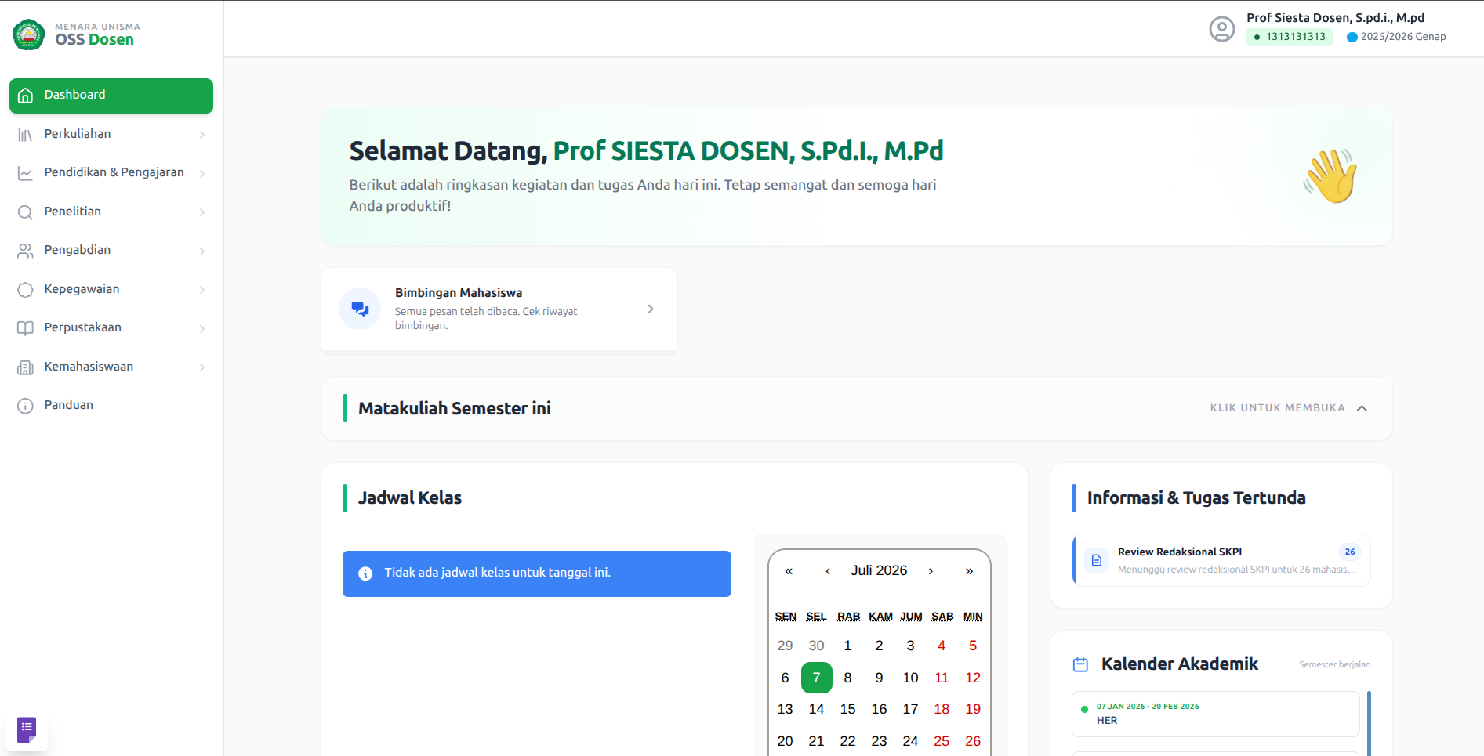Select date 12 in the calendar

click(x=973, y=678)
